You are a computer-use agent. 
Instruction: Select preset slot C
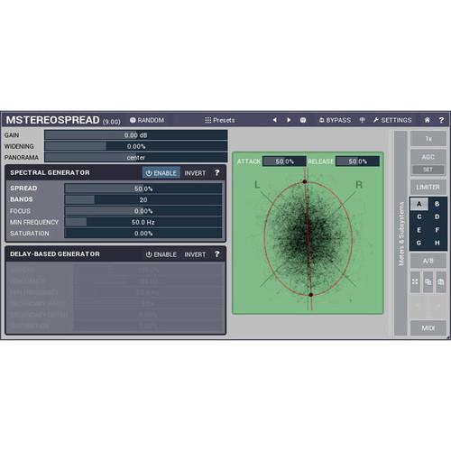(x=419, y=216)
